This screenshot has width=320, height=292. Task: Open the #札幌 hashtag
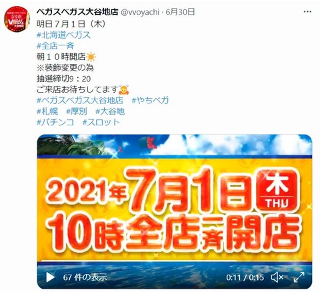coord(47,111)
